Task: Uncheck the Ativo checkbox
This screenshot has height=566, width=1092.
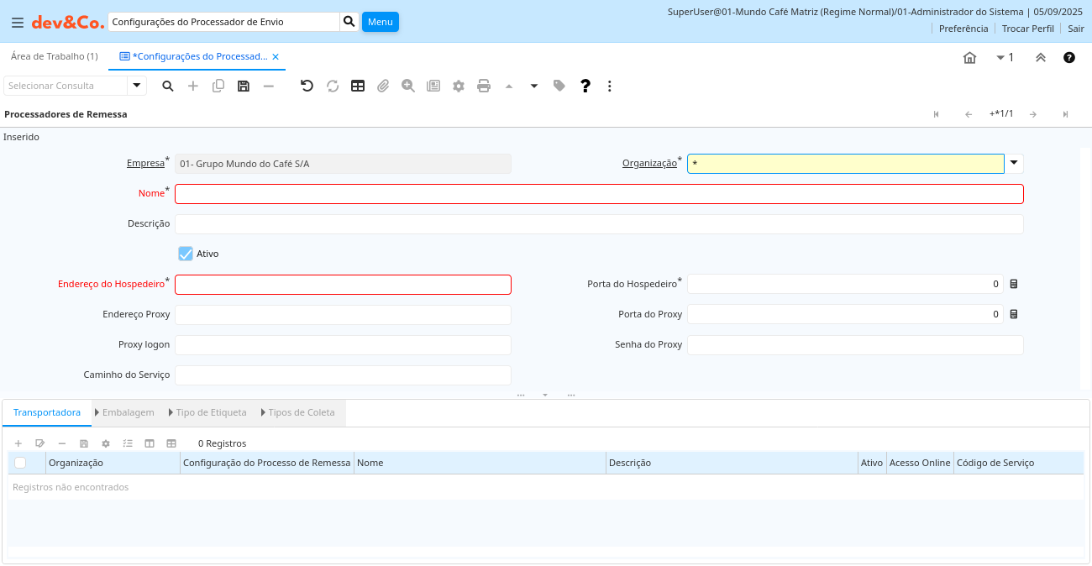Action: click(x=186, y=254)
